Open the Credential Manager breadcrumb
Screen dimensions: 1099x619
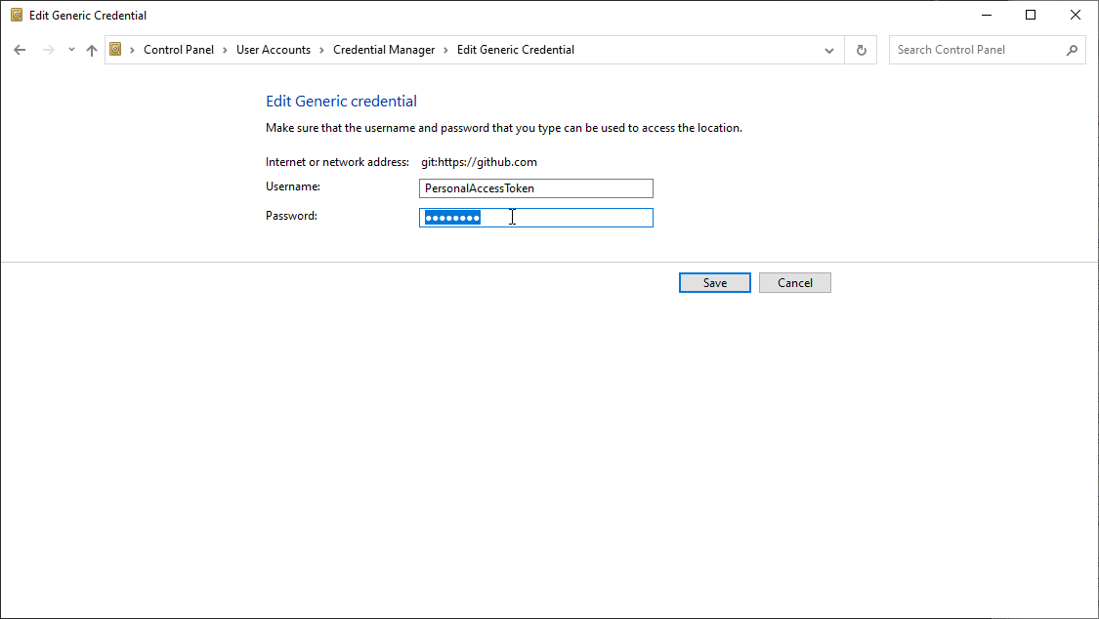coord(384,50)
